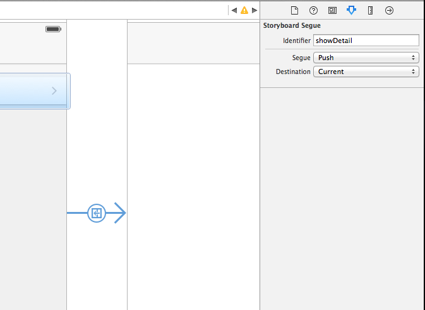Image resolution: width=425 pixels, height=310 pixels.
Task: Show the Connections inspector
Action: (389, 10)
